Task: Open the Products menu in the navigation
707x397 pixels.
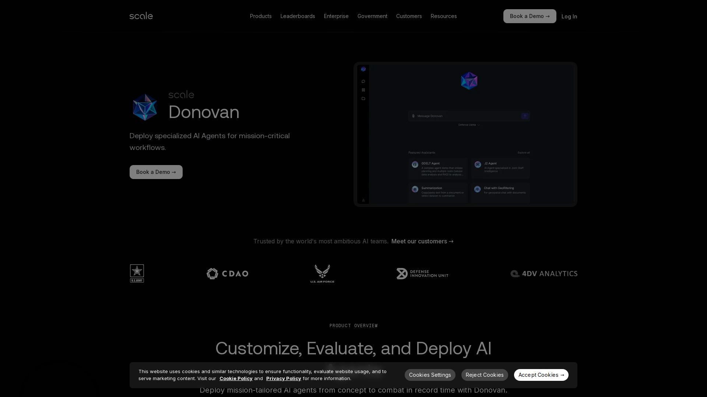Action: click(x=260, y=16)
